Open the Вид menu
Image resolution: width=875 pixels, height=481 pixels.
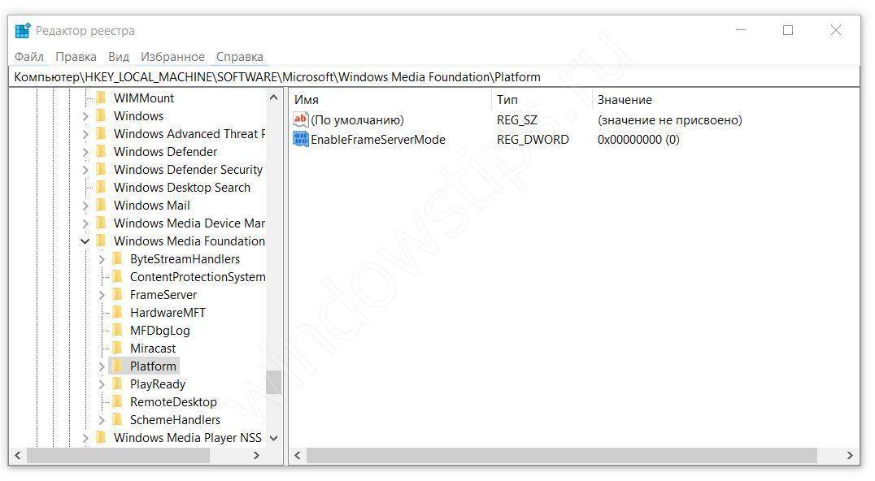pyautogui.click(x=118, y=57)
